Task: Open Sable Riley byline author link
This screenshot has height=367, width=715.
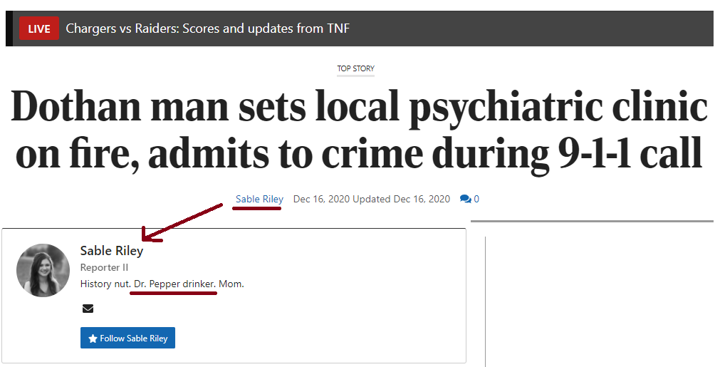Action: click(259, 199)
